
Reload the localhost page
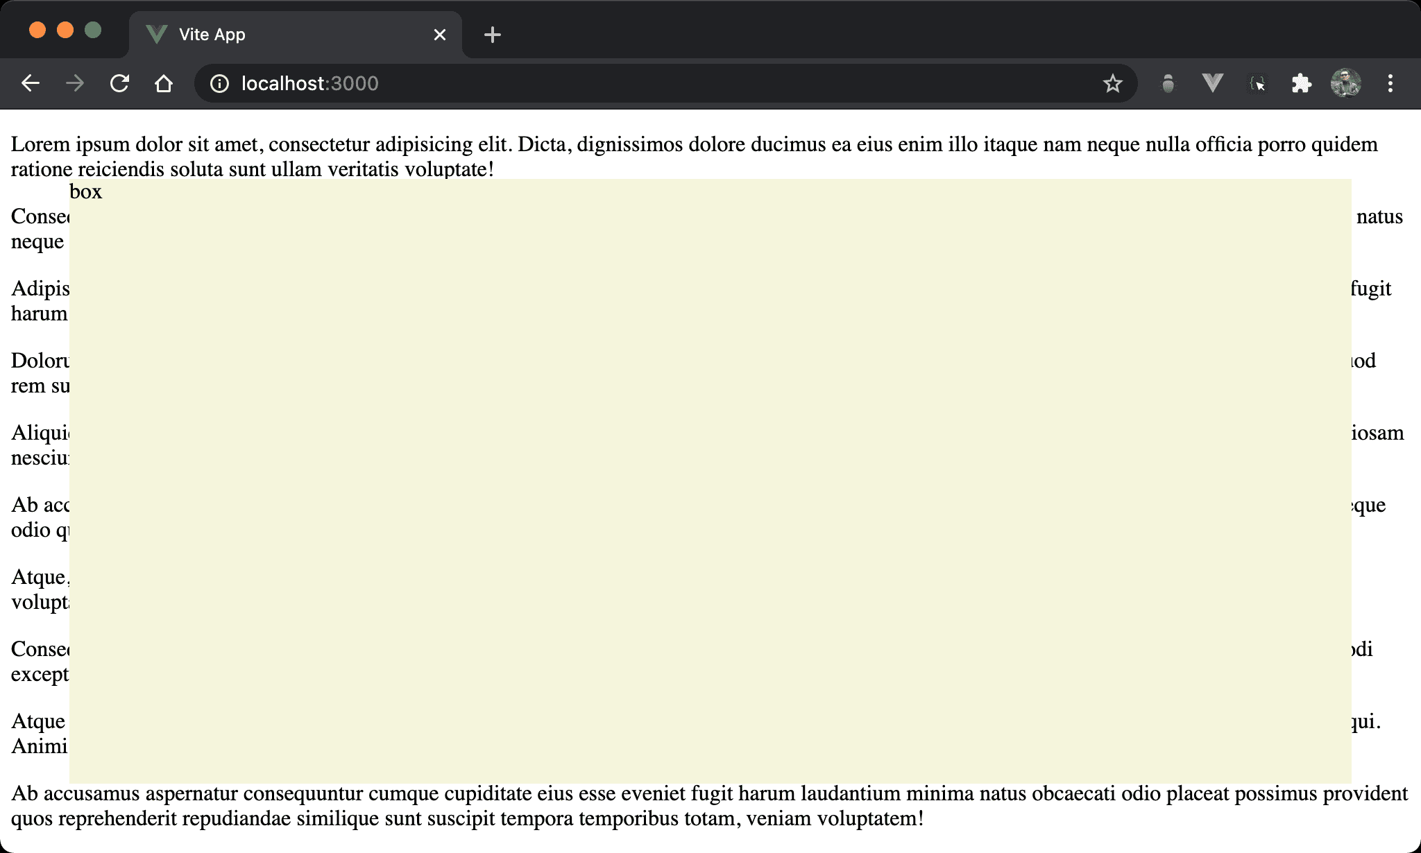point(119,84)
